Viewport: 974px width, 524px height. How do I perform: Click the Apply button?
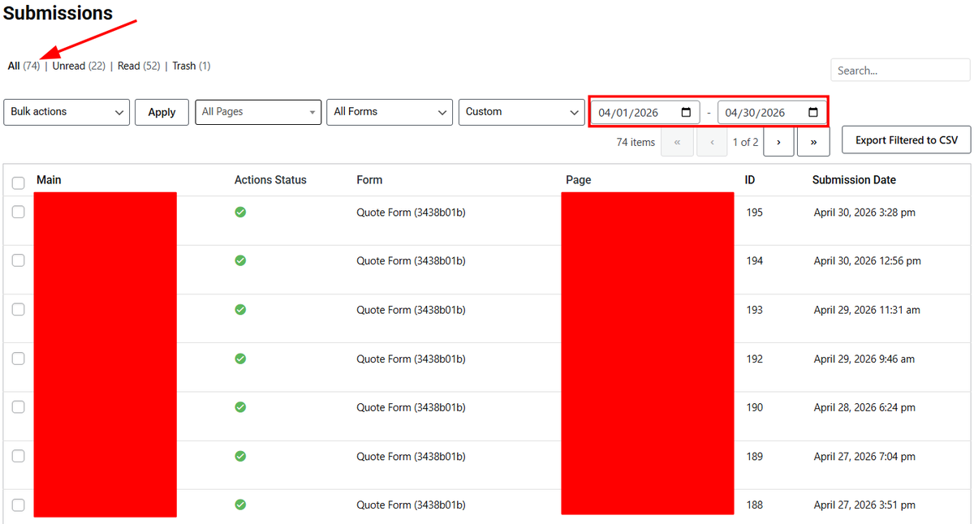[162, 112]
